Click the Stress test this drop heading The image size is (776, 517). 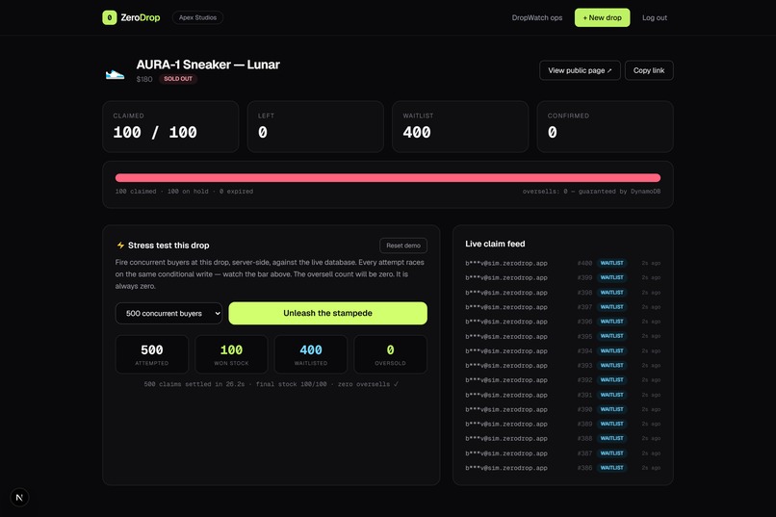click(x=168, y=246)
